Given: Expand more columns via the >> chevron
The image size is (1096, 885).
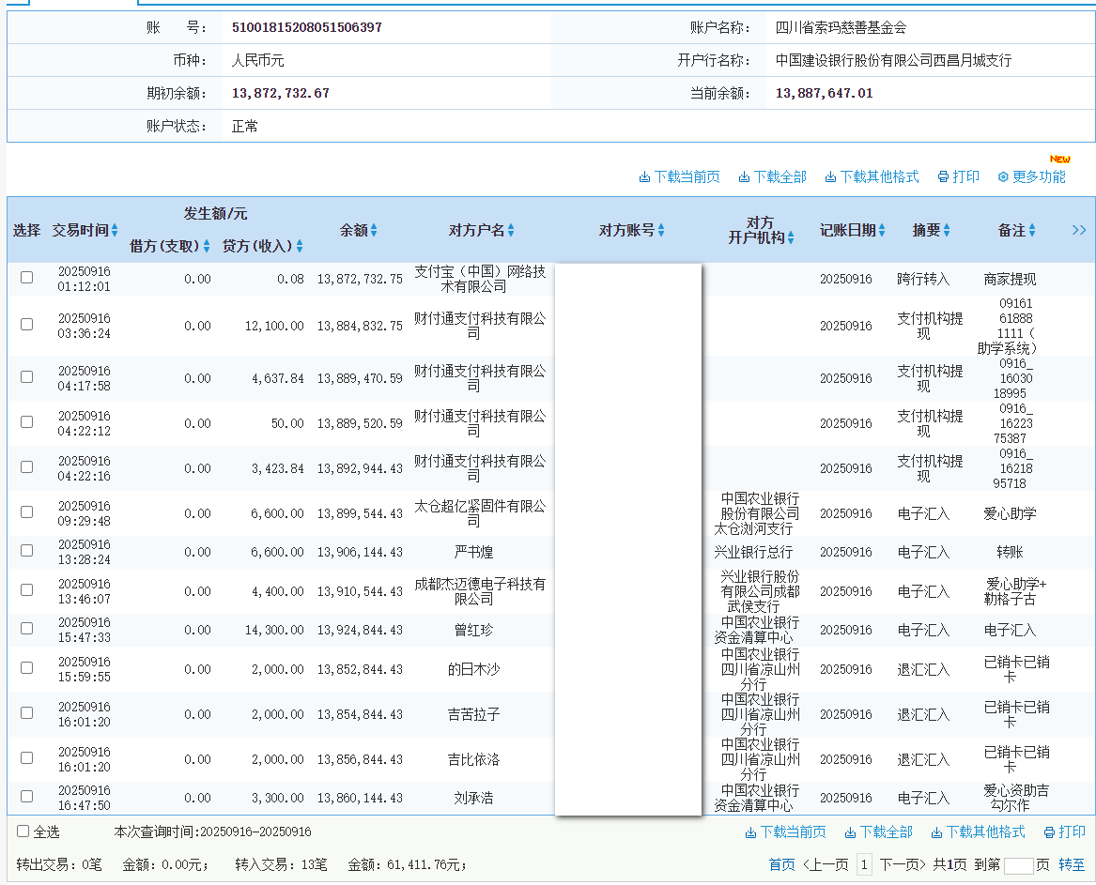Looking at the screenshot, I should pos(1078,229).
